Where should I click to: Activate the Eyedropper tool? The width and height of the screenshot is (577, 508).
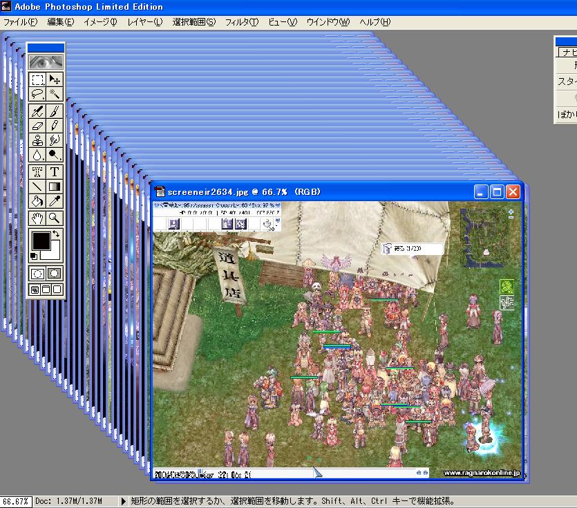(x=55, y=201)
